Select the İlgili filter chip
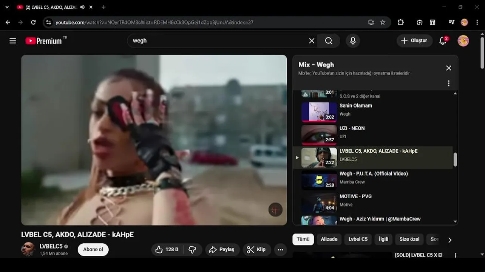The height and width of the screenshot is (272, 485). (383, 239)
